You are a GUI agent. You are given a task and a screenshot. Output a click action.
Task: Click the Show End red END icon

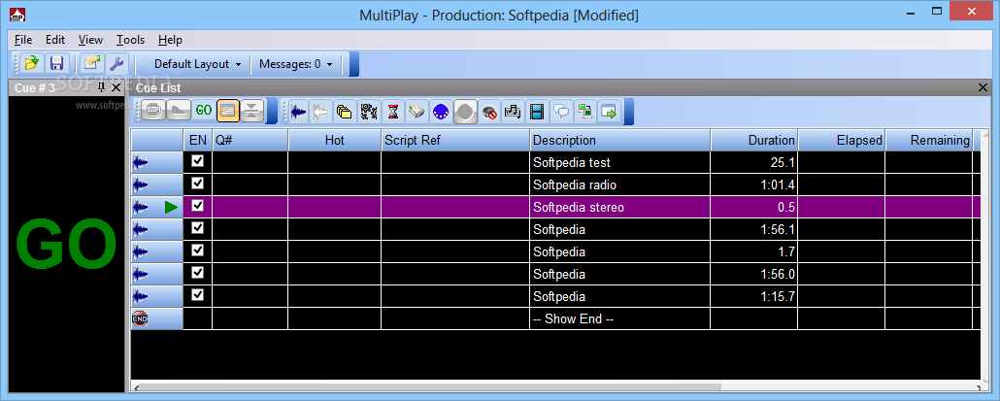[x=140, y=318]
